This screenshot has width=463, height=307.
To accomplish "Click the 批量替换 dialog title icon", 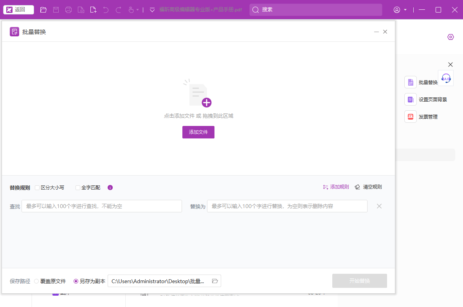I will [x=14, y=32].
